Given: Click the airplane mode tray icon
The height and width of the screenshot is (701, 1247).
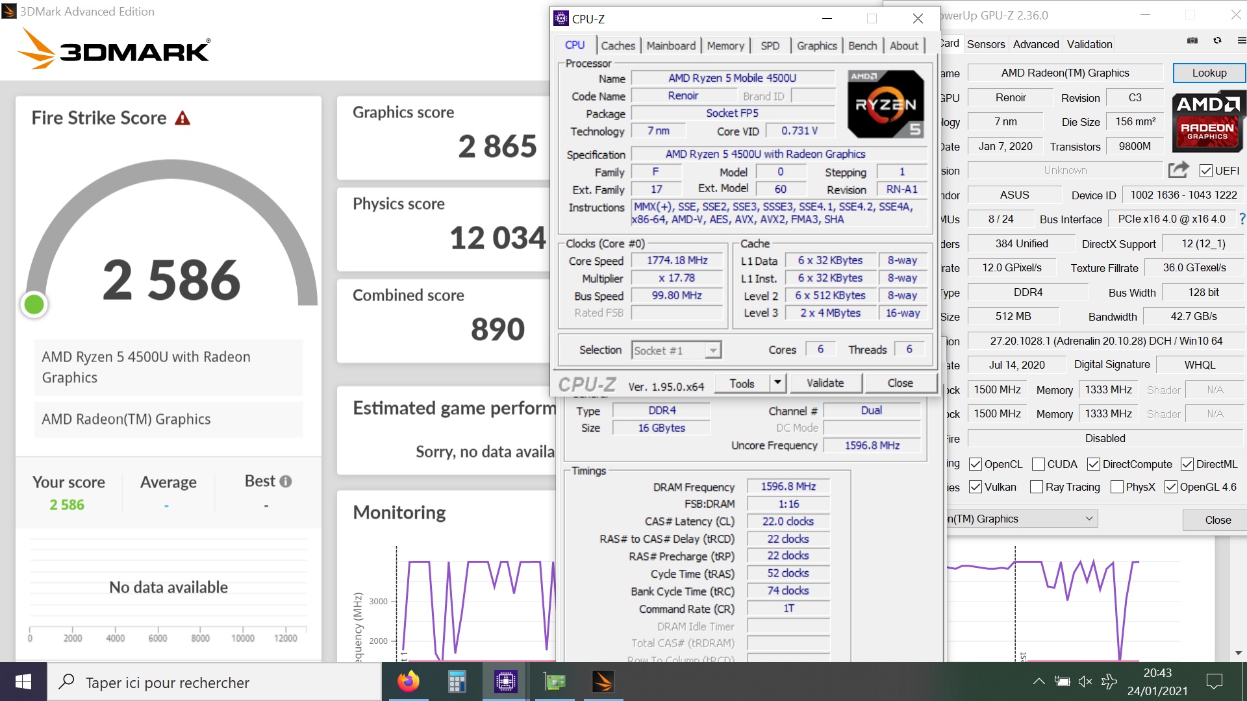Looking at the screenshot, I should click(x=1109, y=682).
